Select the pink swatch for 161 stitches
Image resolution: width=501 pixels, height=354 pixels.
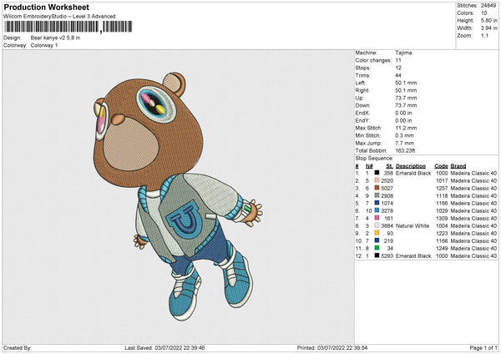377,218
